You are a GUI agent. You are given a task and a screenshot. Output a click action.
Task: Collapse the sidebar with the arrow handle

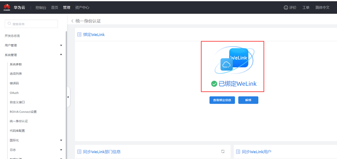point(68,97)
